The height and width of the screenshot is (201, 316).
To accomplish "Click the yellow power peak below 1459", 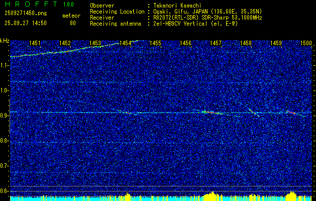I will (291, 195).
